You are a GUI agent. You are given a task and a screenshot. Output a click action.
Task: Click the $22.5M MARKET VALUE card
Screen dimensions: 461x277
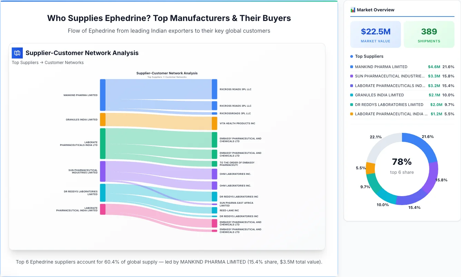[375, 34]
